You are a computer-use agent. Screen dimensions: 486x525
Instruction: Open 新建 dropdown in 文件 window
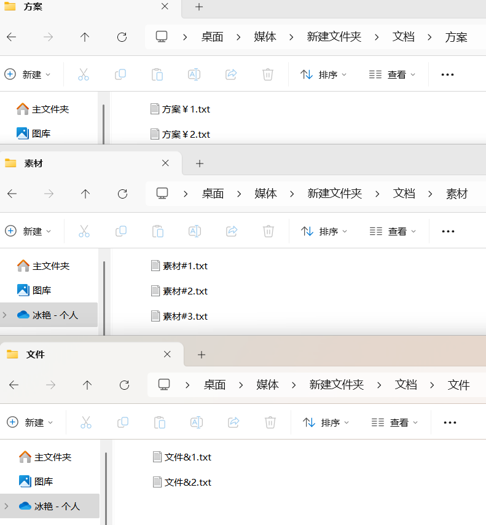tap(30, 422)
